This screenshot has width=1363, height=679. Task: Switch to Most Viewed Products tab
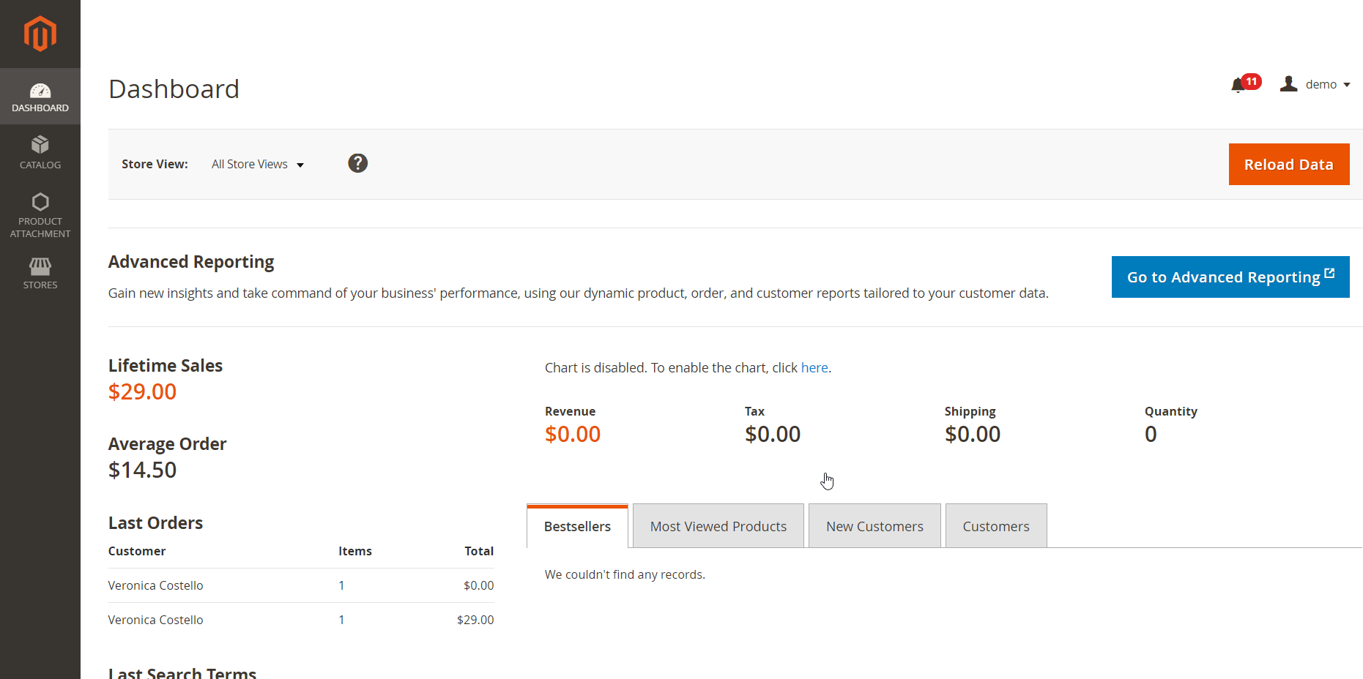[x=718, y=527]
